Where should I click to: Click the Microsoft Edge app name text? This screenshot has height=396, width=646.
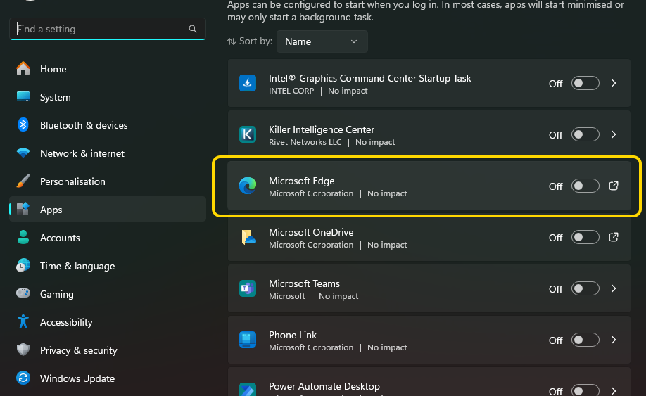(x=302, y=181)
